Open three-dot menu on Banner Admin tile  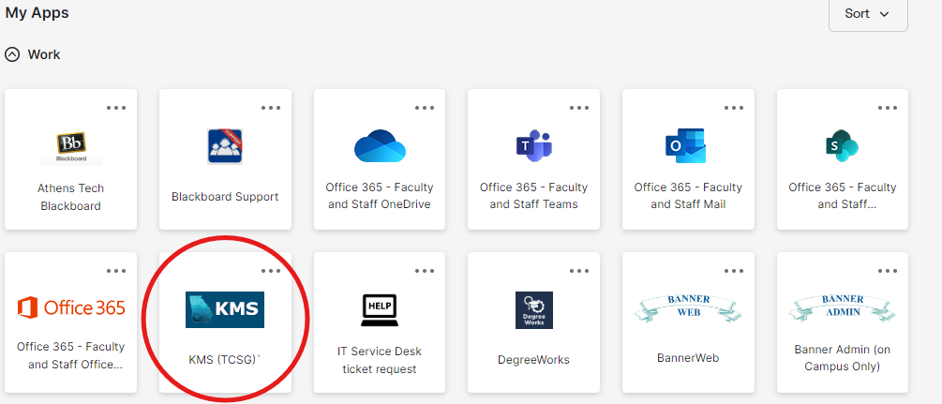click(x=888, y=271)
